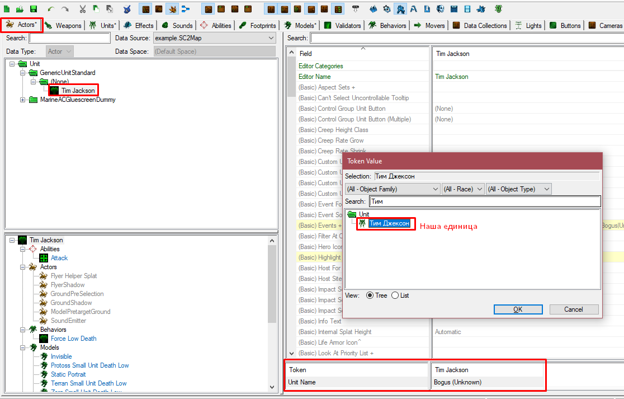Image resolution: width=624 pixels, height=399 pixels.
Task: Click the Redo arrow icon
Action: (x=65, y=9)
